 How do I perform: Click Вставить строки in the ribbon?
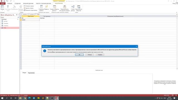tap(29, 6)
